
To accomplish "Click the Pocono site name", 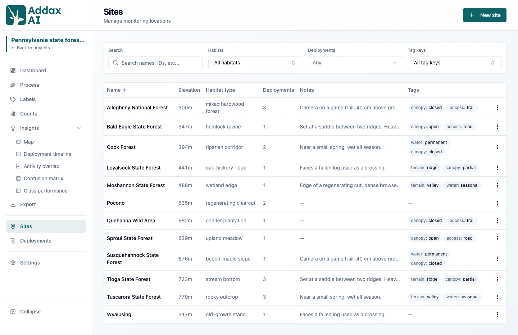I will tap(116, 203).
